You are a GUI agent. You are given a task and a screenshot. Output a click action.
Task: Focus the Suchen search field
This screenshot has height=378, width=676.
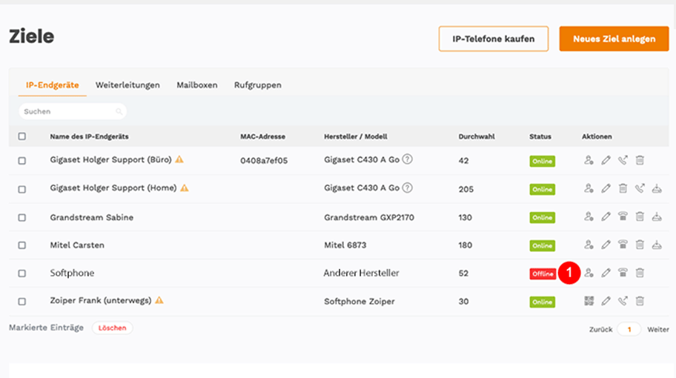click(x=73, y=111)
